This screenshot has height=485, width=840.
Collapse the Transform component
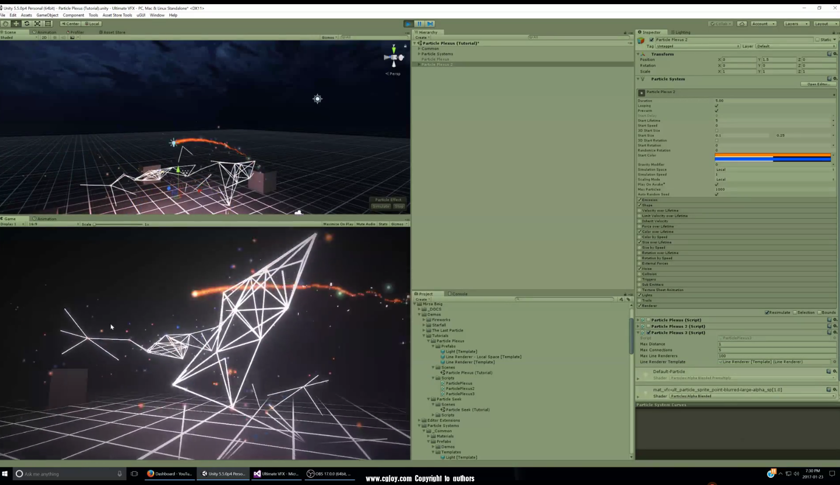tap(638, 54)
